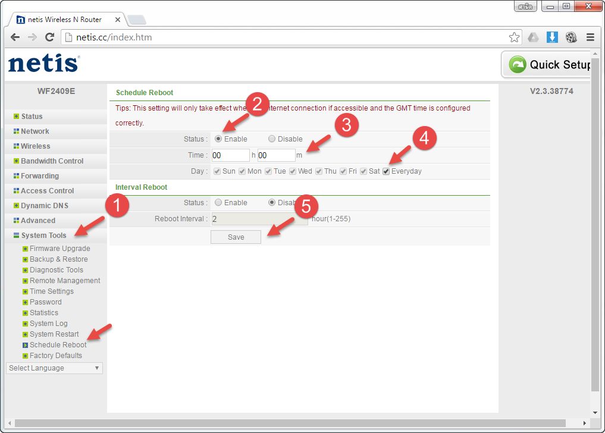Click the page icon in address bar
Screen dimensions: 605x433
click(x=68, y=37)
